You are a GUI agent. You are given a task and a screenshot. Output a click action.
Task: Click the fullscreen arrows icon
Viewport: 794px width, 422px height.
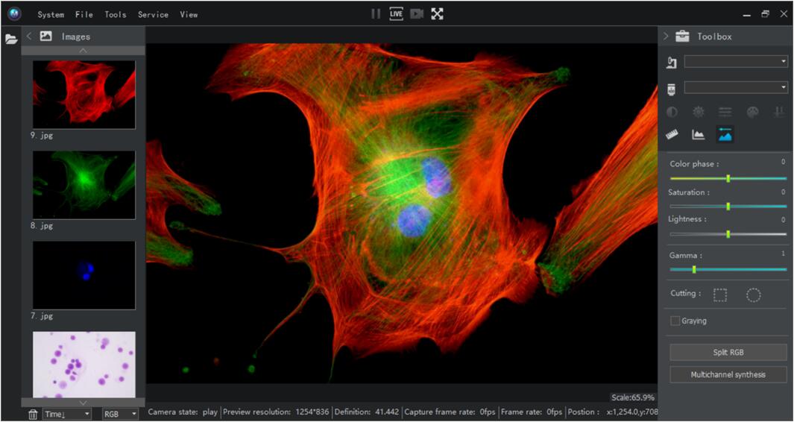point(437,13)
